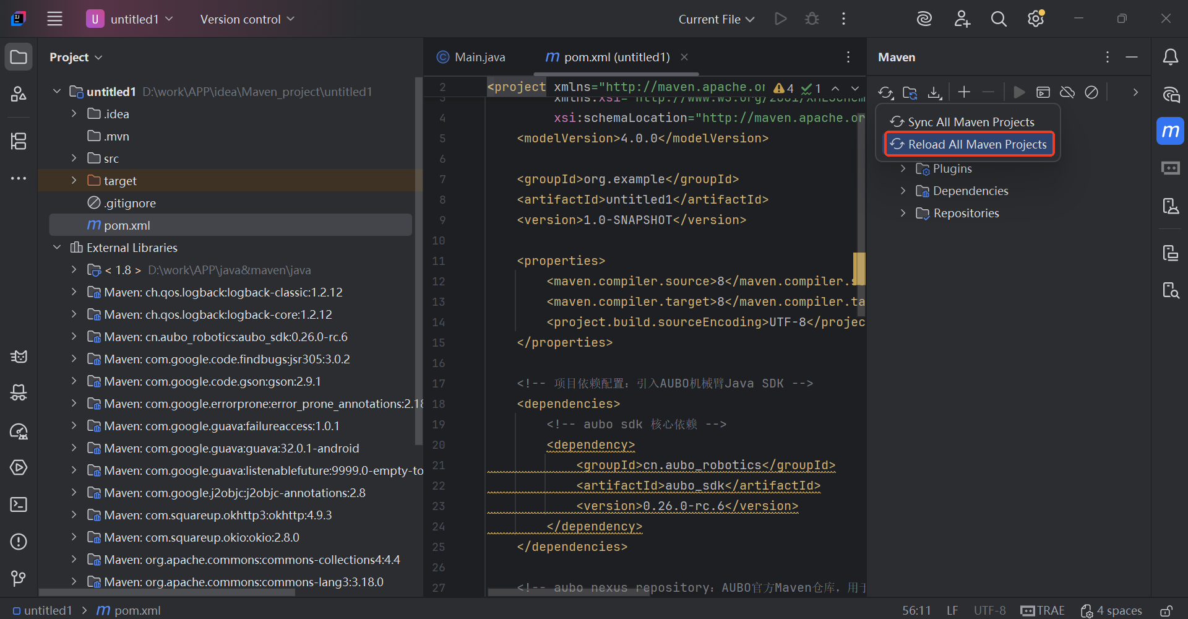
Task: Run a Maven build with the play icon
Action: (1019, 93)
